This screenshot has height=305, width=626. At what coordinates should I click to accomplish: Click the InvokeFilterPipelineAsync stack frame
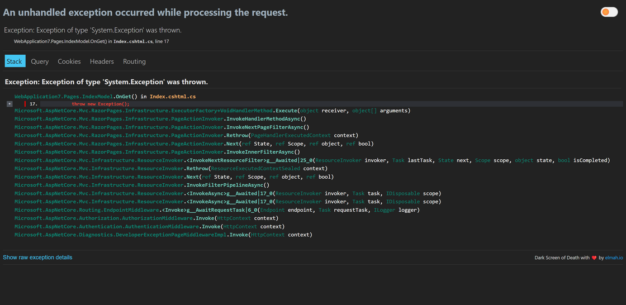tap(142, 185)
